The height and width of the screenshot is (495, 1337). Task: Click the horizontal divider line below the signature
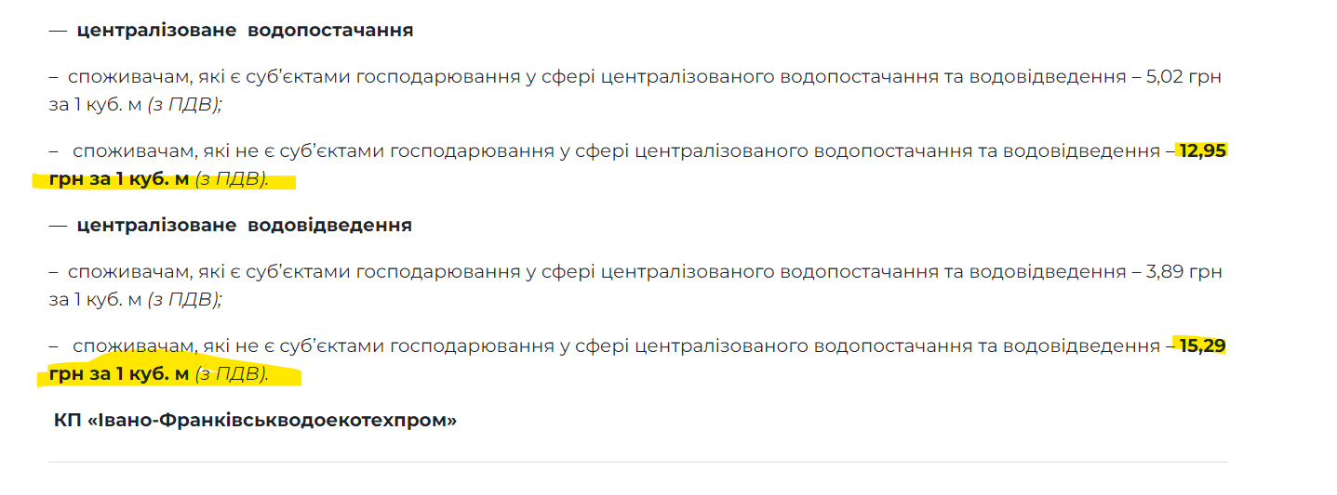click(637, 462)
